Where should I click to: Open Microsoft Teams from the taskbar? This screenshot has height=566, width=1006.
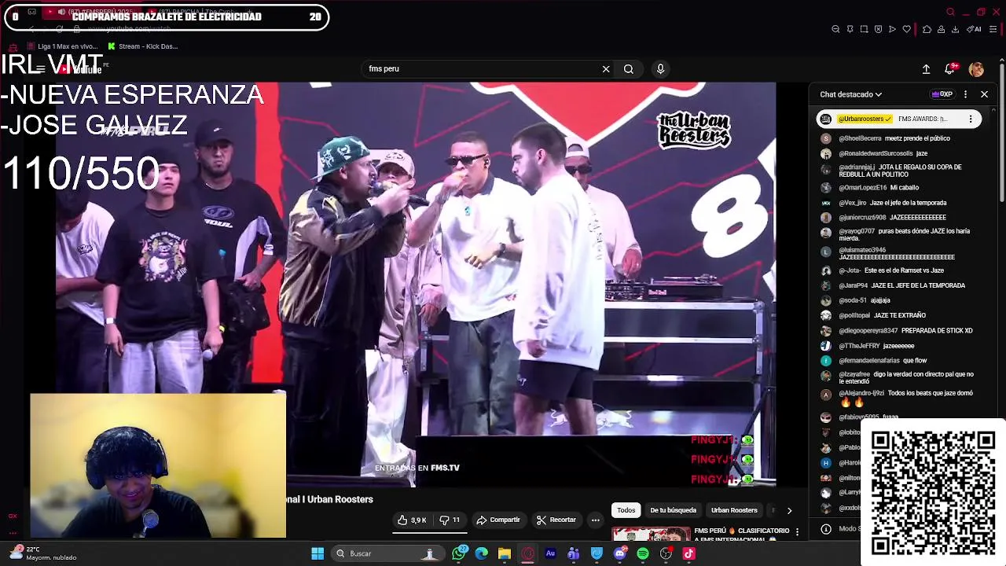click(x=574, y=554)
